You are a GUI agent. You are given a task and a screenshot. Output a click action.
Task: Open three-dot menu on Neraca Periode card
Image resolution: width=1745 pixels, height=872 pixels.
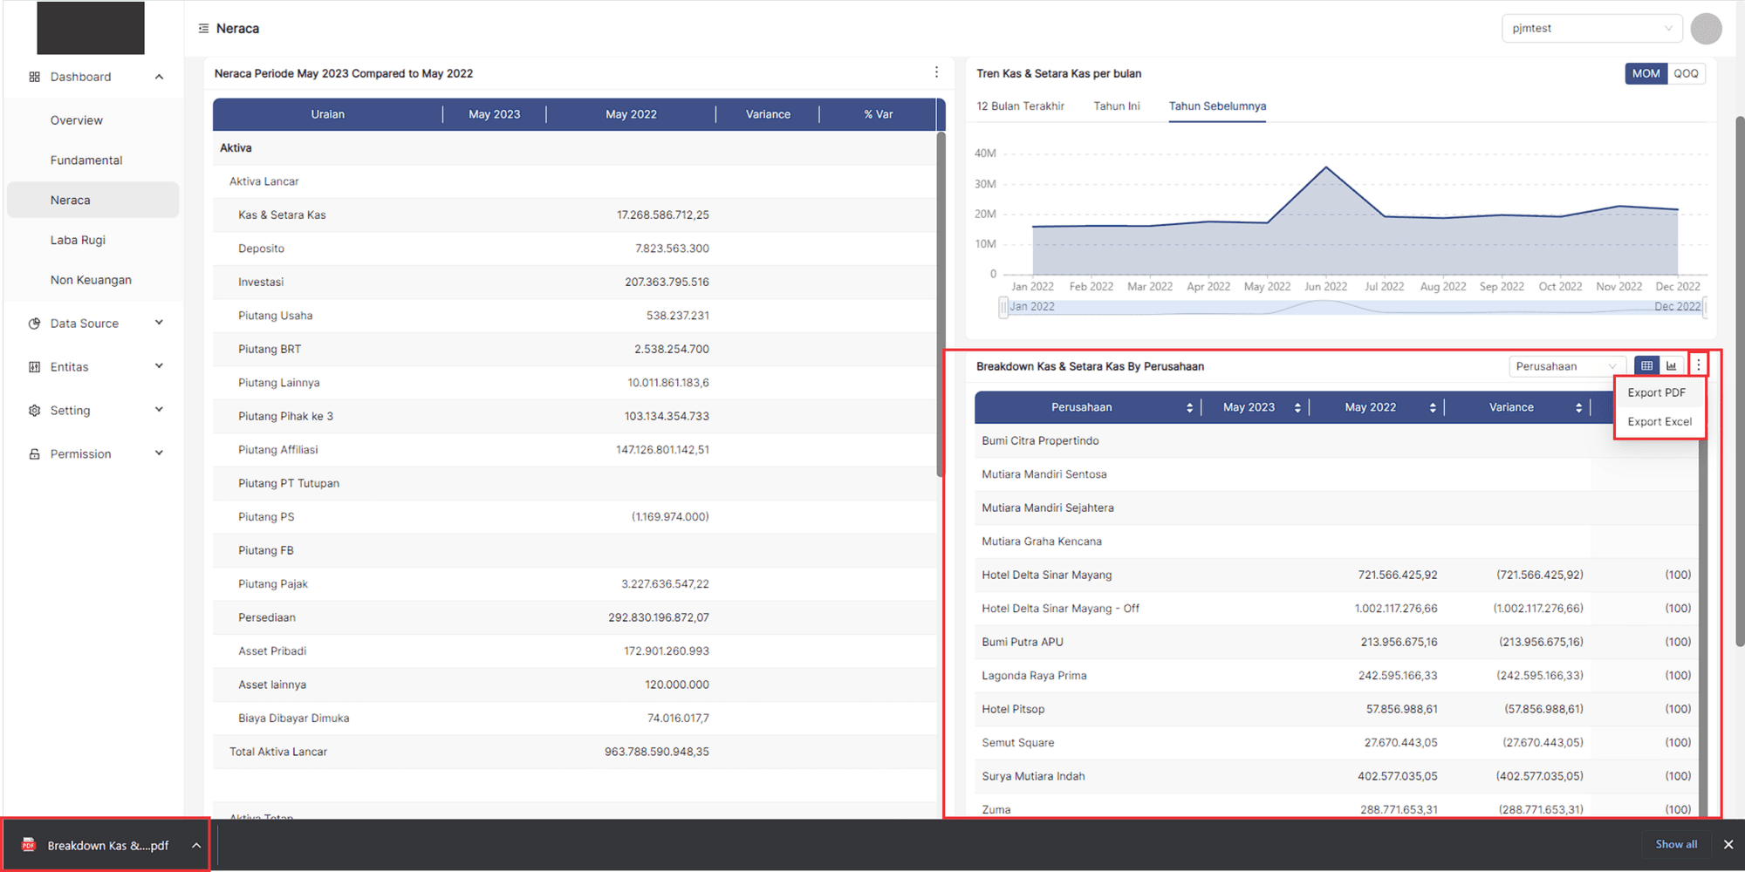[x=936, y=72]
